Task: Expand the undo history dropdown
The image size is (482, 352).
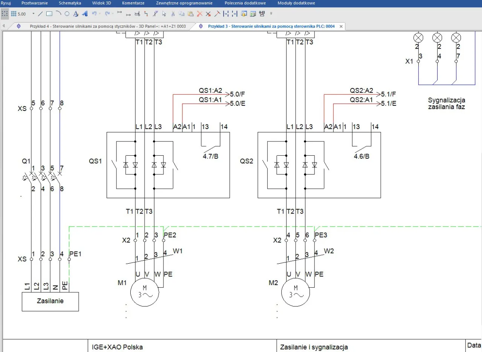Action: click(100, 14)
